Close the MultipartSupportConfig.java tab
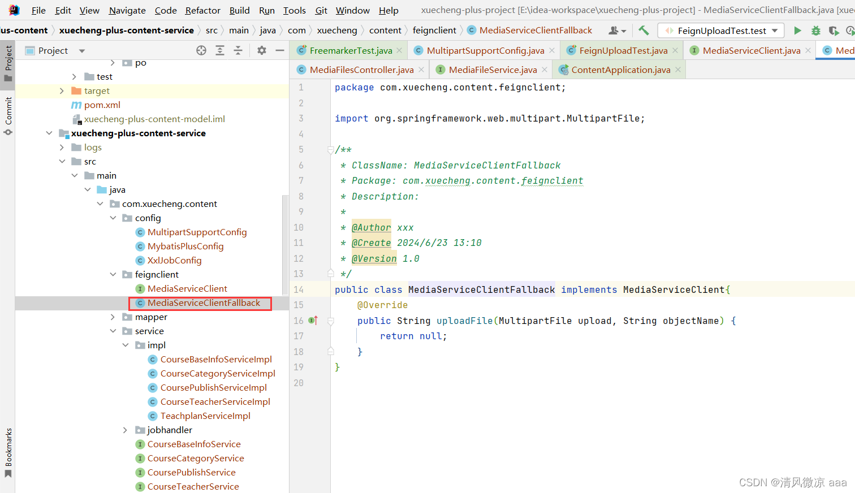Screen dimensions: 855x493 pyautogui.click(x=552, y=50)
